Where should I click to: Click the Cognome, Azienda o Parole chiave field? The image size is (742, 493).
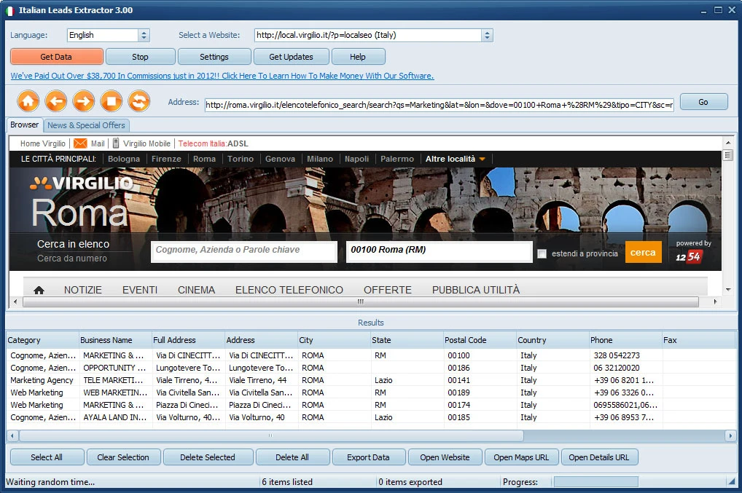point(244,251)
